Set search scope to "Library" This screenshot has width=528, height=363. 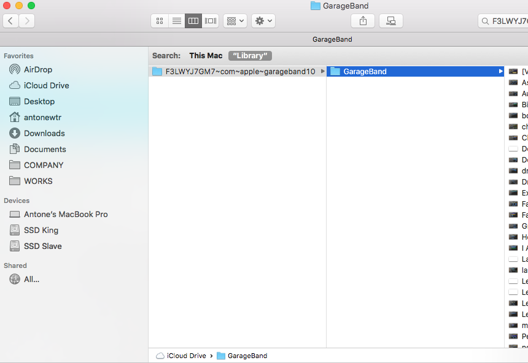coord(250,56)
